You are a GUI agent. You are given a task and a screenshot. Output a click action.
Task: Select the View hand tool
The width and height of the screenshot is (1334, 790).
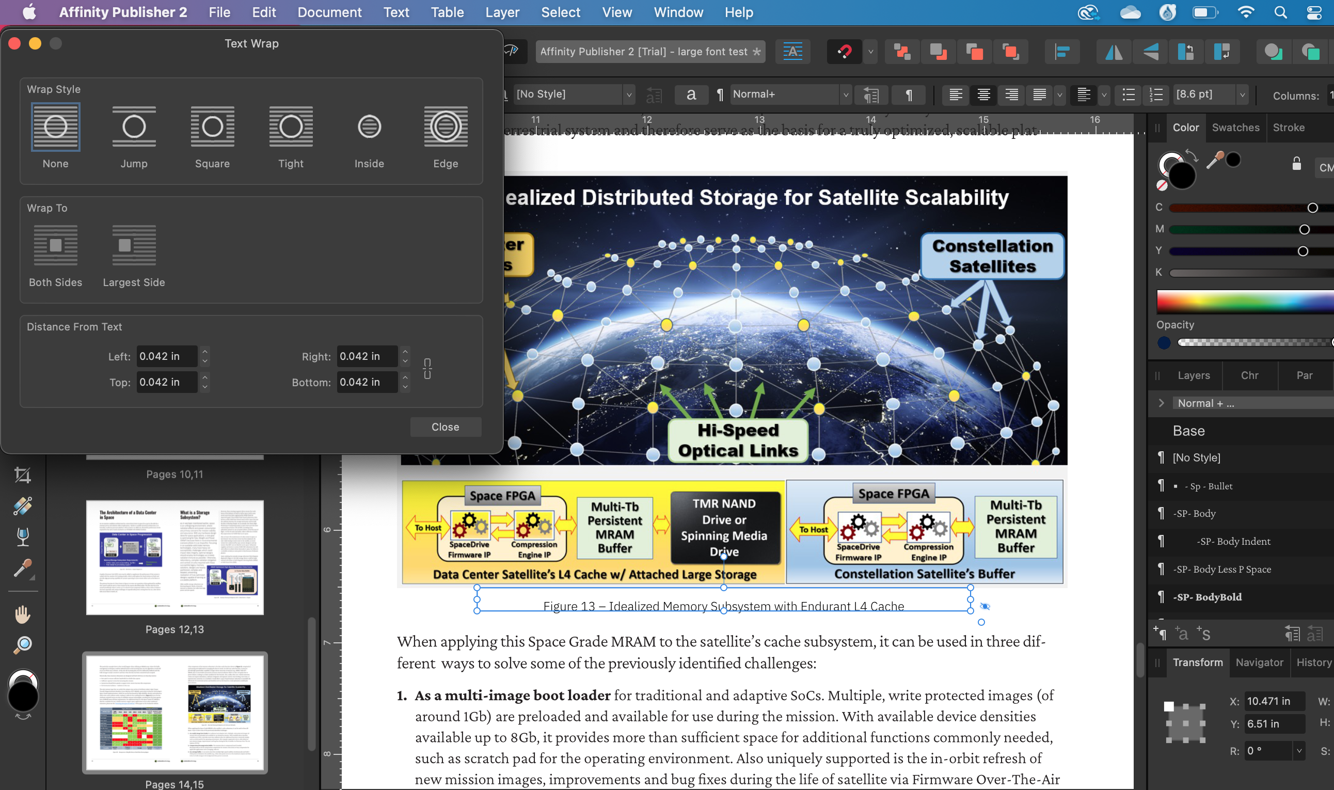(x=22, y=614)
